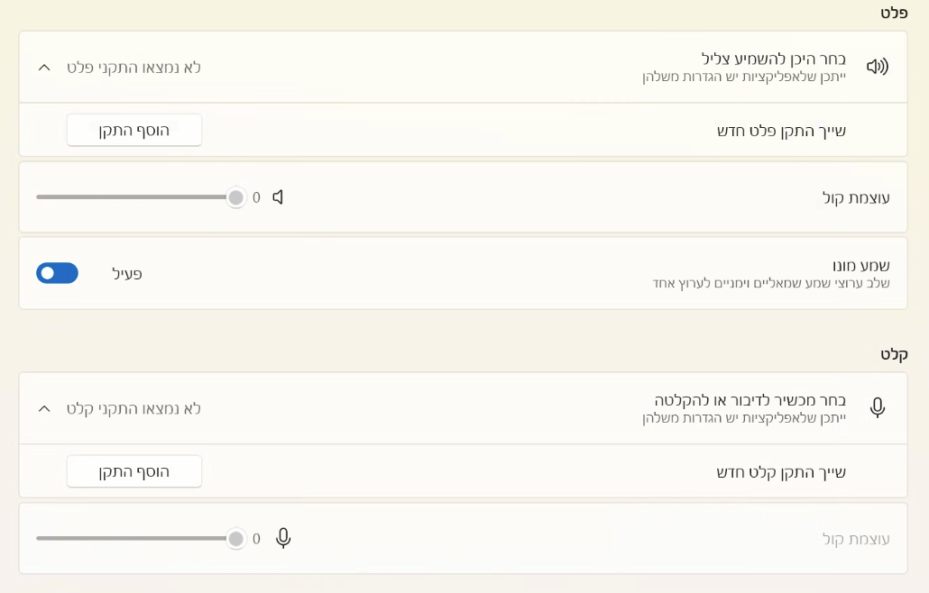
Task: Click 'הוסף התקן' button for new input device
Action: (134, 471)
